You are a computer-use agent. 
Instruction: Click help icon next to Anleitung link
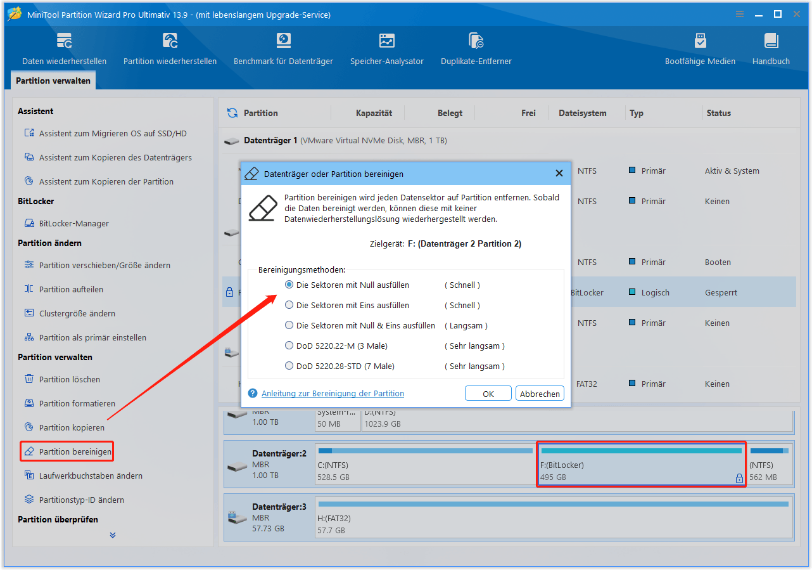253,394
